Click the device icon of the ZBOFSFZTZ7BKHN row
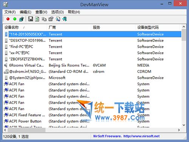The width and height of the screenshot is (189, 142). [6, 59]
